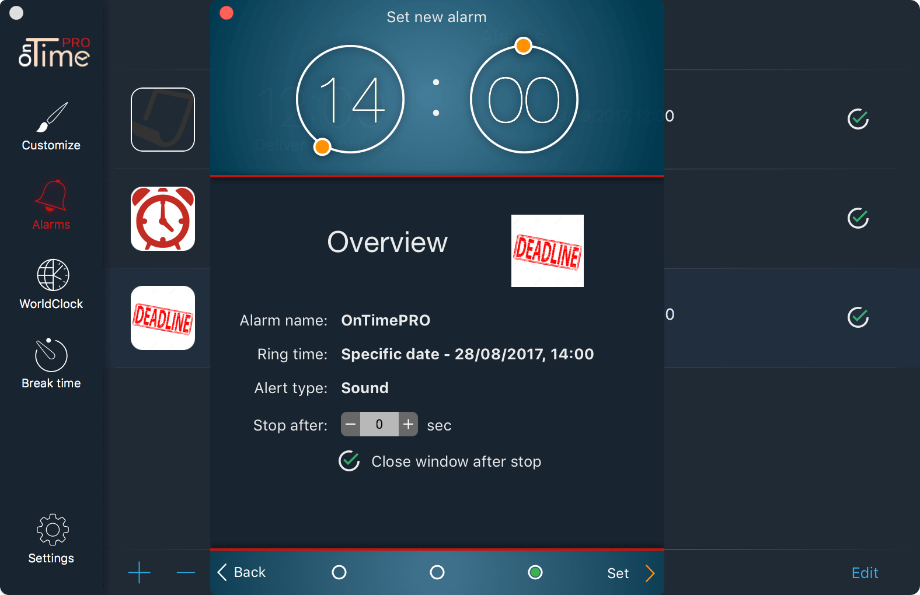Image resolution: width=920 pixels, height=595 pixels.
Task: Jump to first step page dot
Action: [x=339, y=572]
